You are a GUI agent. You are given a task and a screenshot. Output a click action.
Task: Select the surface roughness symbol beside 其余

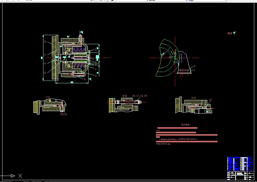235,33
